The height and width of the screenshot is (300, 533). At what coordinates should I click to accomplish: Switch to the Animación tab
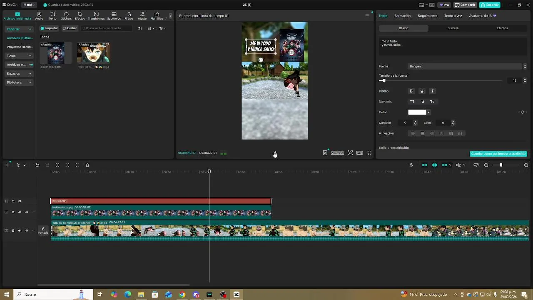402,16
